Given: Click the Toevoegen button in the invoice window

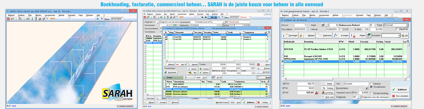Looking at the screenshot, I should 290,35.
